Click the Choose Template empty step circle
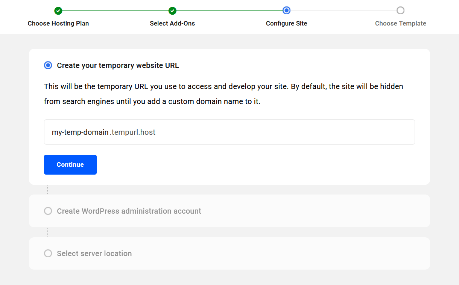Image resolution: width=459 pixels, height=285 pixels. click(x=400, y=11)
